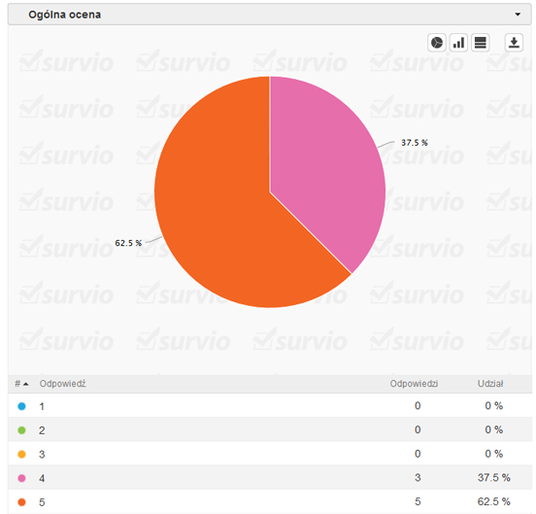
Task: Click the yellow dot for answer 3
Action: click(x=21, y=454)
